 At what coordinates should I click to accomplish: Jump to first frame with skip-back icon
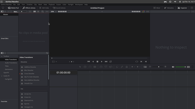coord(88,62)
